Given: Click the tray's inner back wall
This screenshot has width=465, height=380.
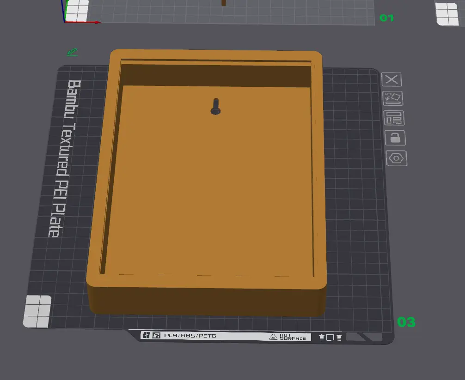Looking at the screenshot, I should click(215, 74).
